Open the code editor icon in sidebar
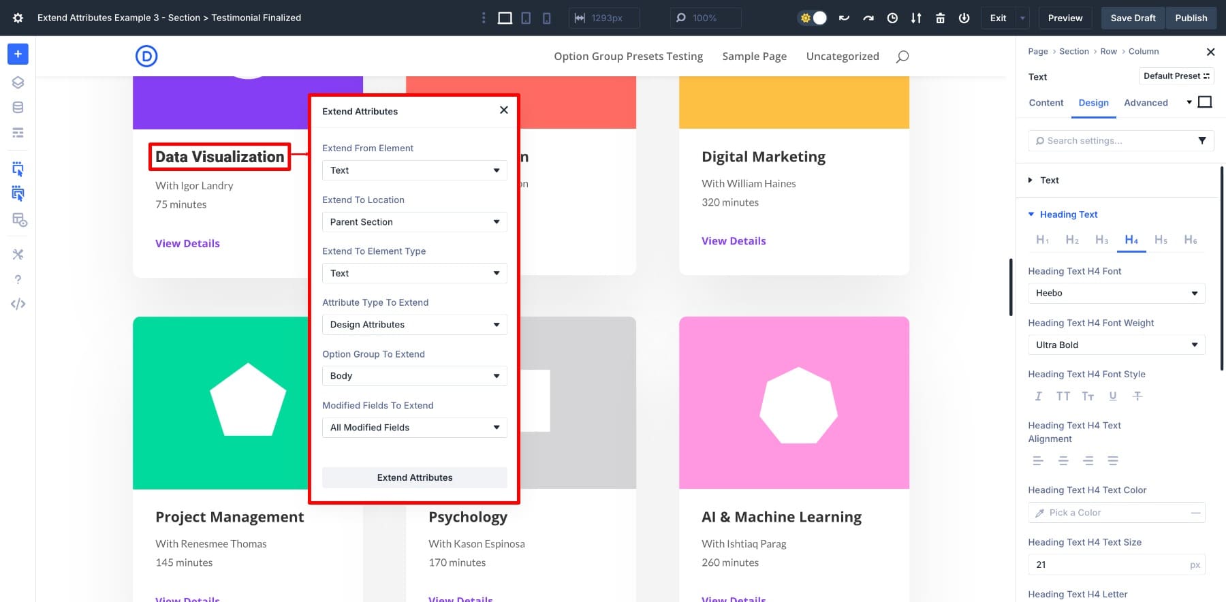The image size is (1226, 602). 18,304
